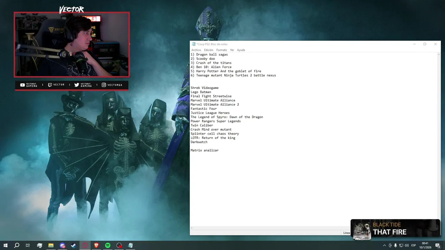Screen dimensions: 445x250
Task: Click the 'THAT FIRE' song title
Action: [x=390, y=232]
